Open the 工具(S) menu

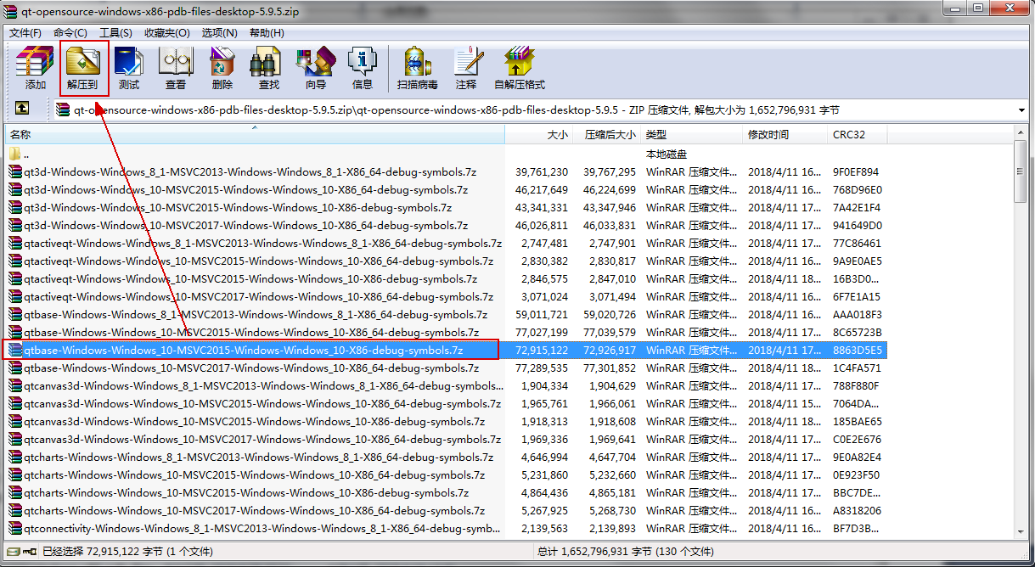[x=115, y=32]
